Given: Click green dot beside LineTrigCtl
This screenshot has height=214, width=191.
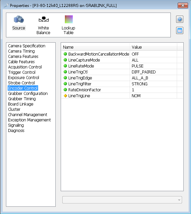Looking at the screenshot, I should (x=65, y=72).
